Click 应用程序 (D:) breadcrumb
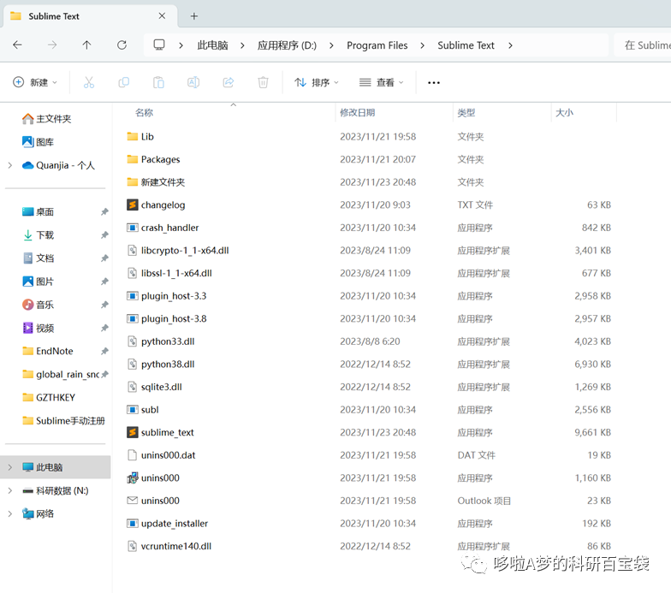The width and height of the screenshot is (671, 593). tap(287, 45)
